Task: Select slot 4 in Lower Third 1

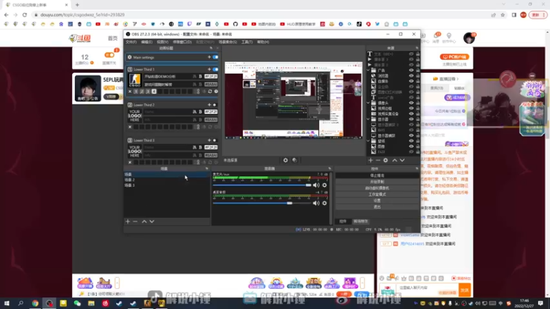Action: 154,91
